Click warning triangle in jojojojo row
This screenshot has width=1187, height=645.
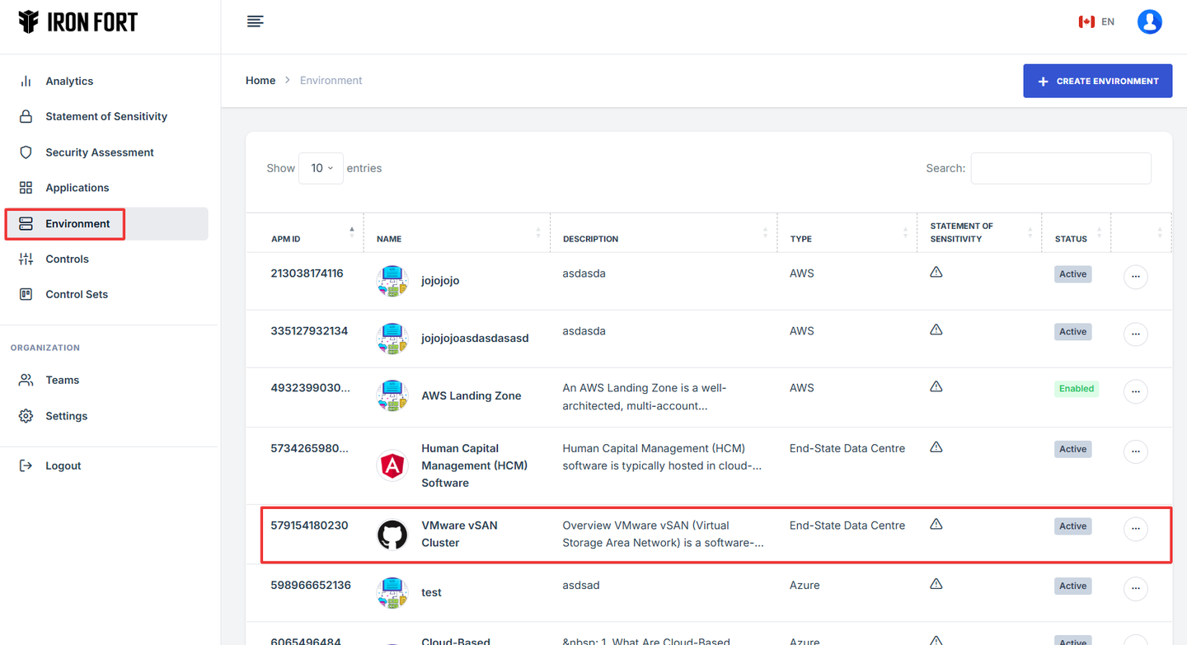936,272
